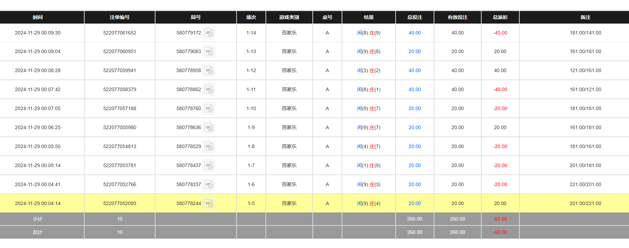
Task: Click blue 20.00 total bet for session 1-13
Action: point(415,51)
